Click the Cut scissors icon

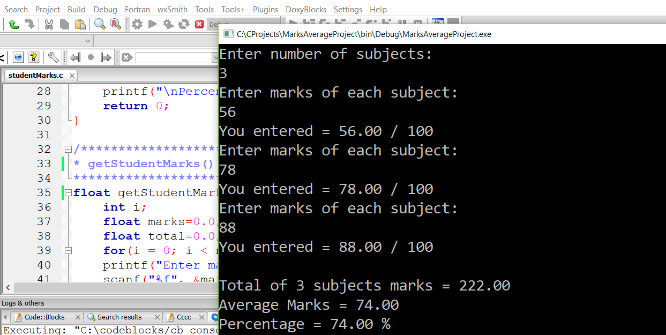tap(49, 24)
